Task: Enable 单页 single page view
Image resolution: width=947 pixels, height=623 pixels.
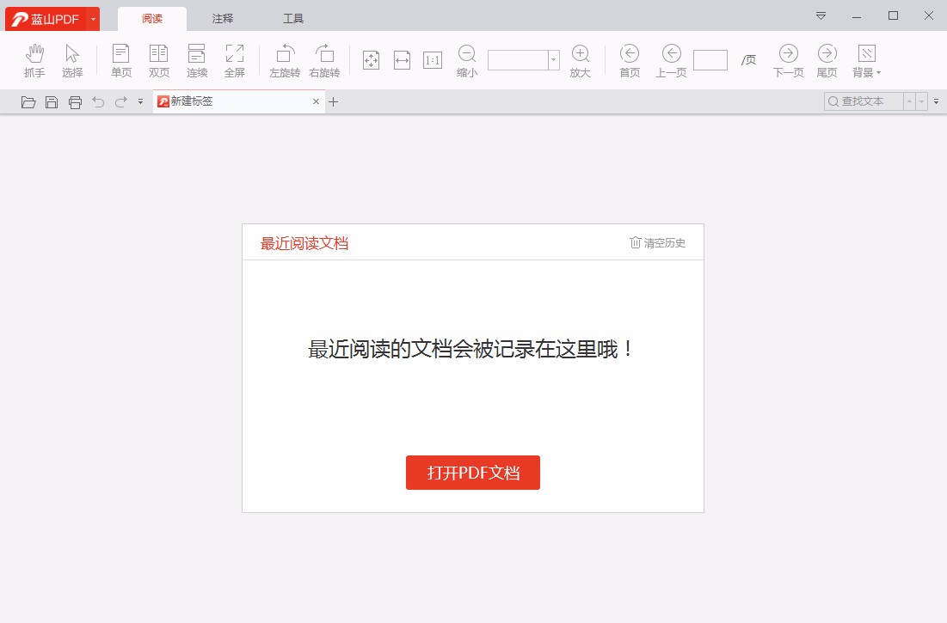Action: 120,59
